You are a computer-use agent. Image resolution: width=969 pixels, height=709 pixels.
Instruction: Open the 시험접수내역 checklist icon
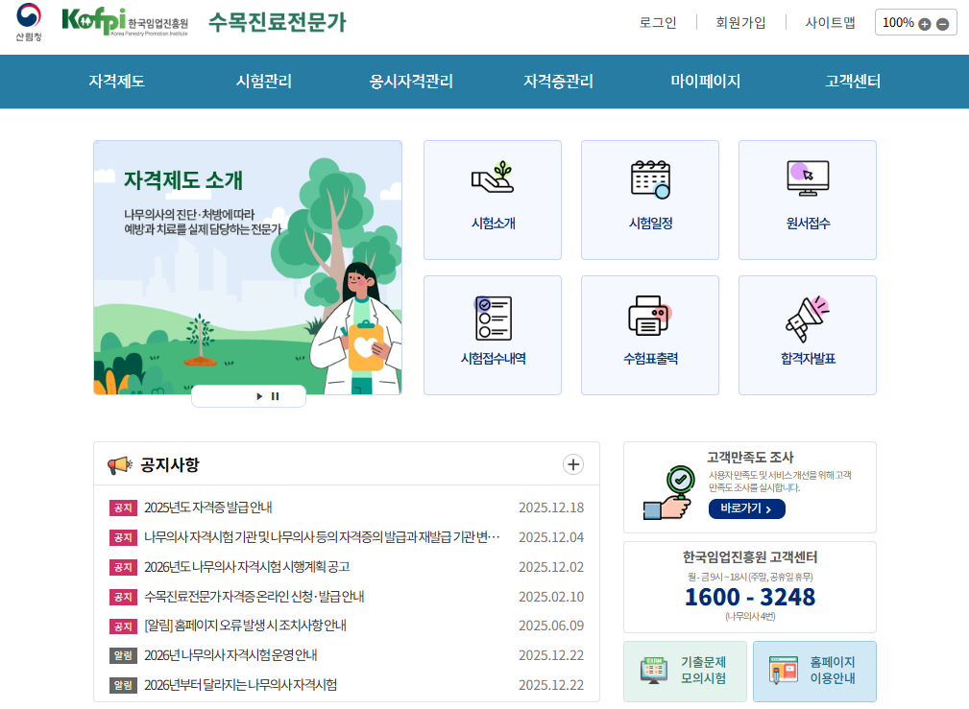(x=493, y=318)
